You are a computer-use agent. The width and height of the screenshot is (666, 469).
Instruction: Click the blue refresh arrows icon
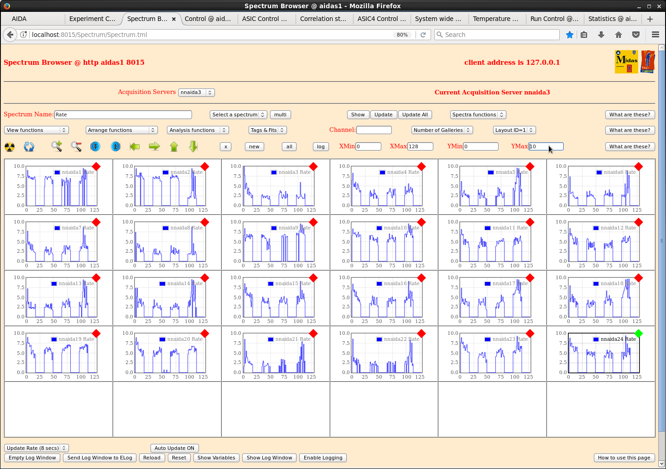[29, 147]
